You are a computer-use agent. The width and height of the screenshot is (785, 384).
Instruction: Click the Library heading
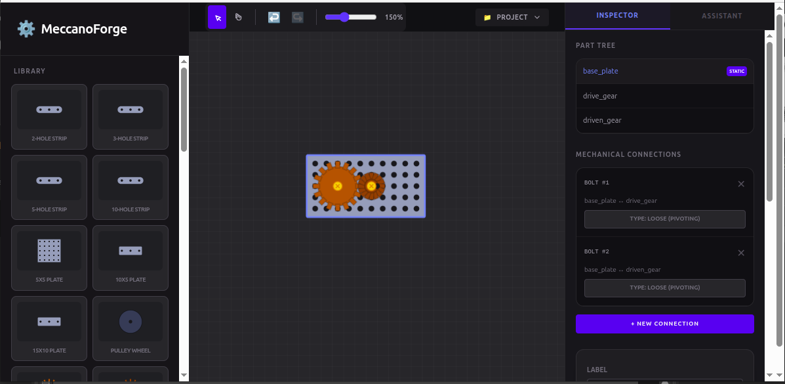pyautogui.click(x=30, y=71)
